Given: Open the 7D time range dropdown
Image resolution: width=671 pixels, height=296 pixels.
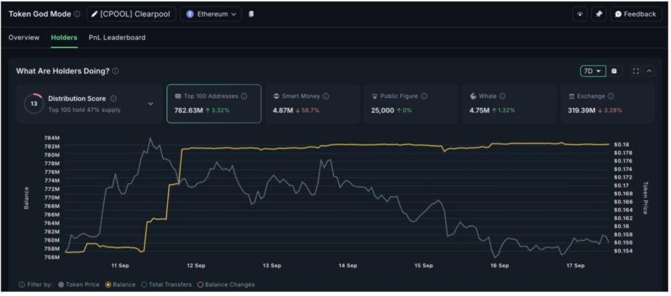Looking at the screenshot, I should tap(592, 71).
